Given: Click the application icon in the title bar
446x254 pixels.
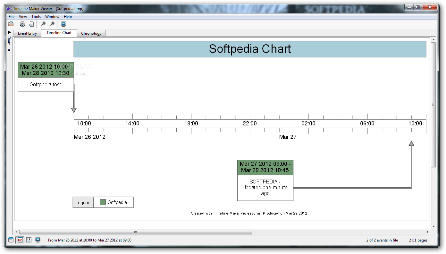Looking at the screenshot, I should (9, 9).
